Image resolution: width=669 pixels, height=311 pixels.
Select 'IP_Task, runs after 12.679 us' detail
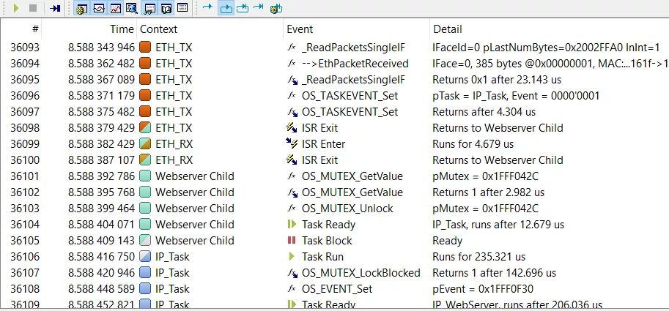click(x=498, y=225)
